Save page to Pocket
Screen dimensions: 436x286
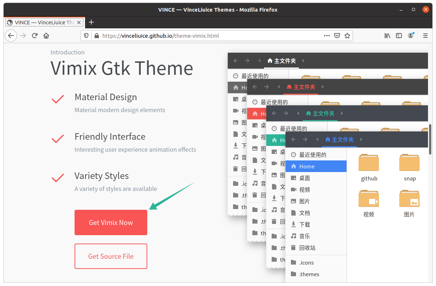coord(337,36)
